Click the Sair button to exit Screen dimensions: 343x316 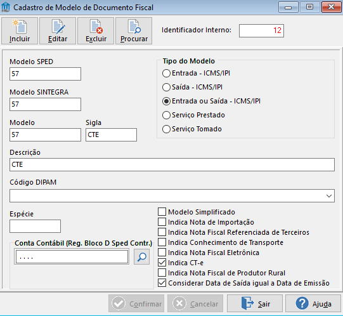(x=255, y=303)
